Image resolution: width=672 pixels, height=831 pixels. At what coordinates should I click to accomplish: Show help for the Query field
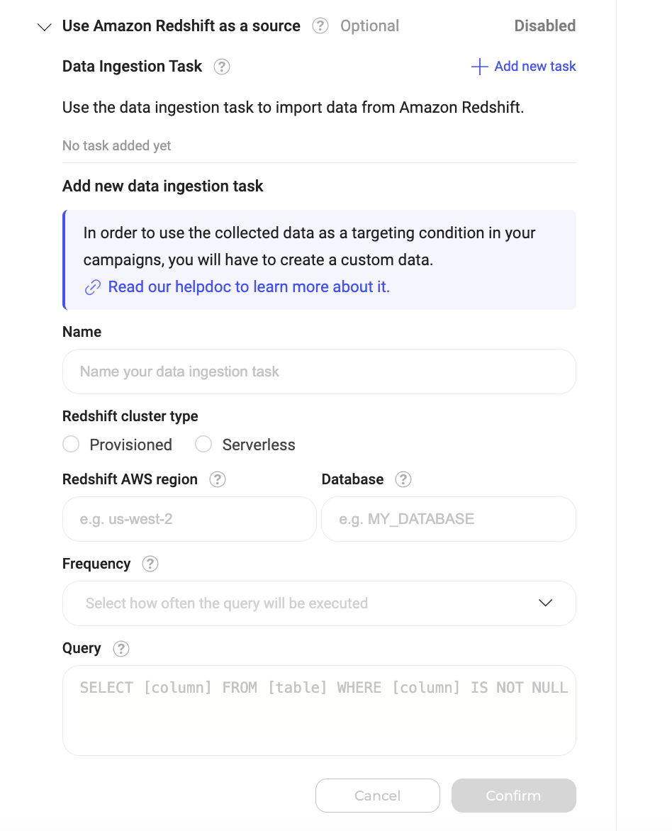pyautogui.click(x=121, y=648)
